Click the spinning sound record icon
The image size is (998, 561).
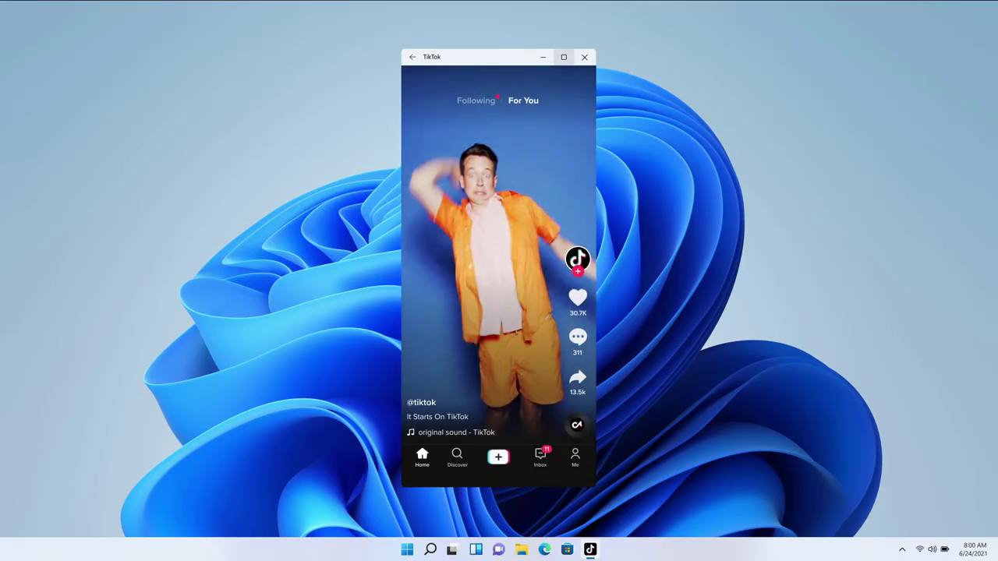pos(577,425)
